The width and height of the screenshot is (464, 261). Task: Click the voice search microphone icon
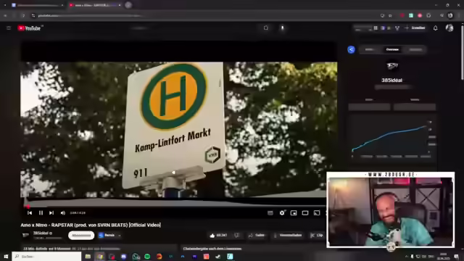[x=282, y=28]
